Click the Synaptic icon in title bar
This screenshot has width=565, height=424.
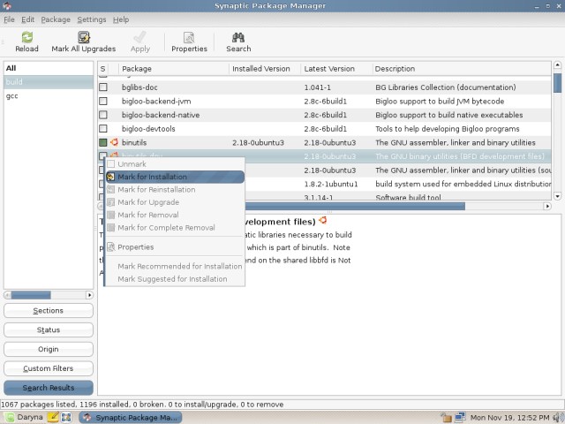7,5
